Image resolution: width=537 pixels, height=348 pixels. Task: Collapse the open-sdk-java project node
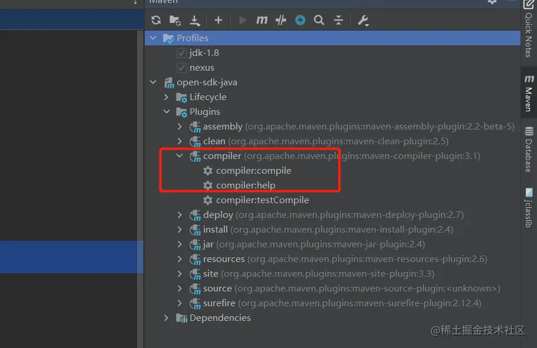[153, 82]
